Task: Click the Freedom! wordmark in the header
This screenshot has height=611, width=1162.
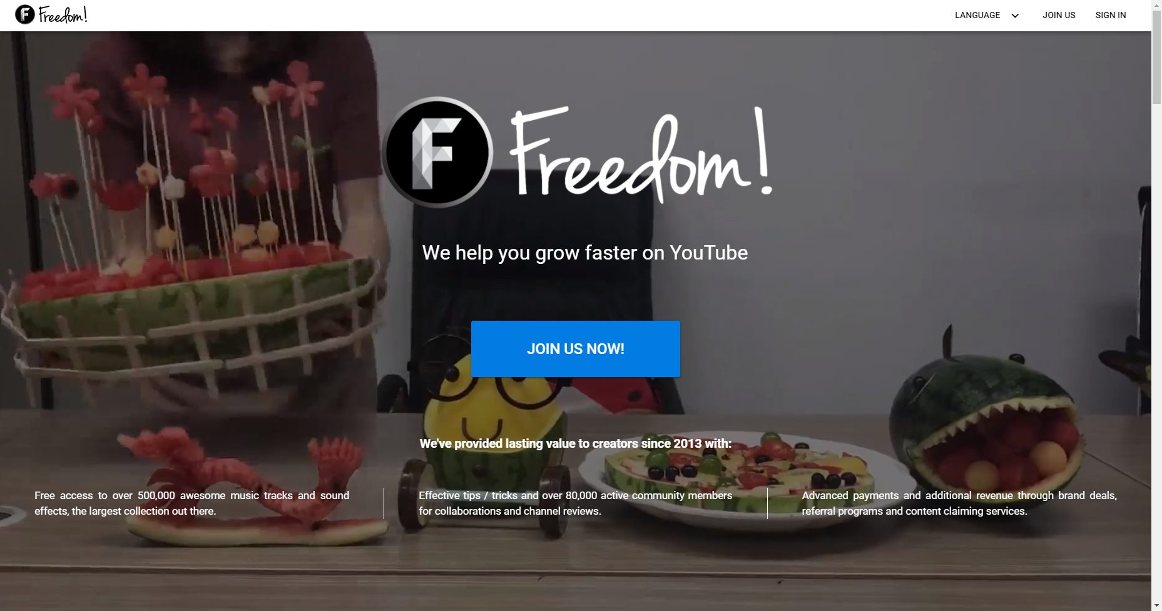Action: coord(63,14)
